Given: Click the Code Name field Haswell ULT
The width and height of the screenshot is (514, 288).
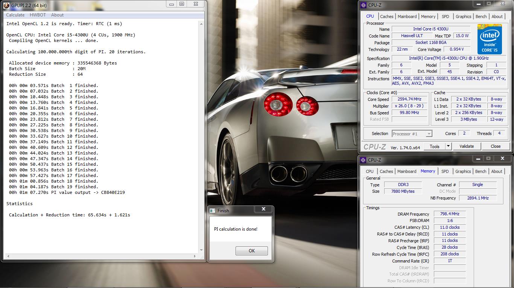Looking at the screenshot, I should coord(412,36).
